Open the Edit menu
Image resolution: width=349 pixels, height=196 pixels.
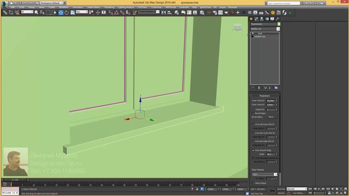coord(13,7)
